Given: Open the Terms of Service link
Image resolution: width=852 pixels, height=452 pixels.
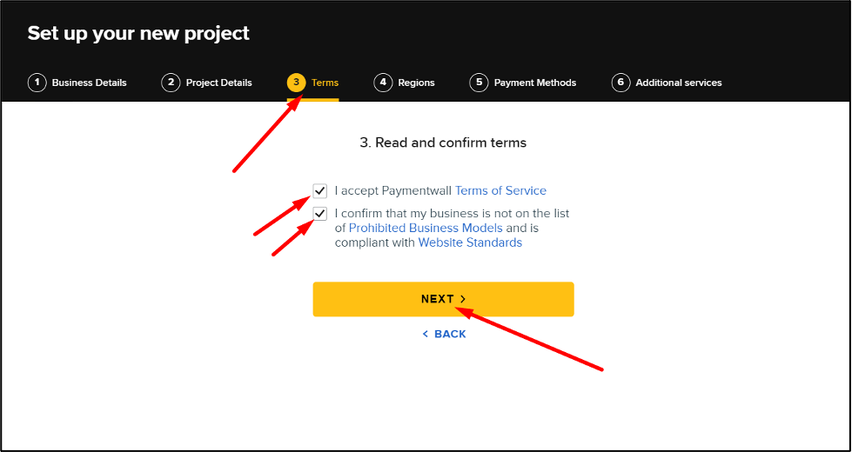Looking at the screenshot, I should 500,190.
